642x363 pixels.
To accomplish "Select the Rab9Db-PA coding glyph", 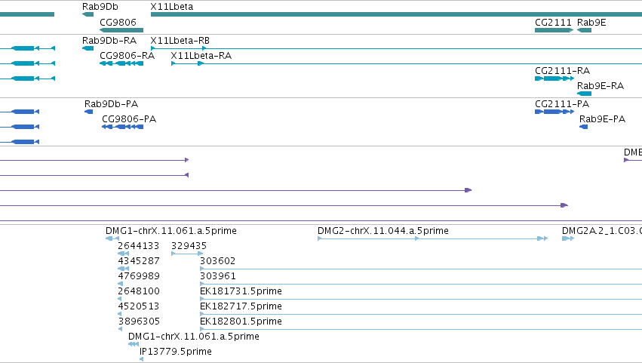I will pyautogui.click(x=88, y=112).
